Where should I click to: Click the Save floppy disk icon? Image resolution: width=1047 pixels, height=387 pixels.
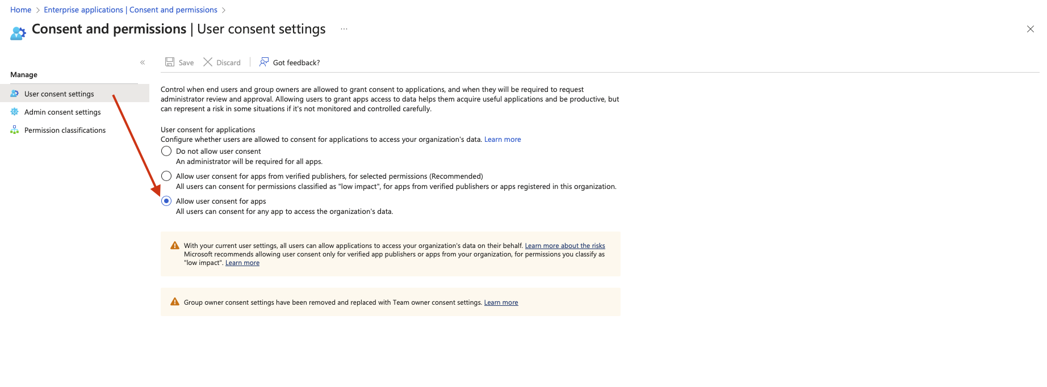coord(170,62)
